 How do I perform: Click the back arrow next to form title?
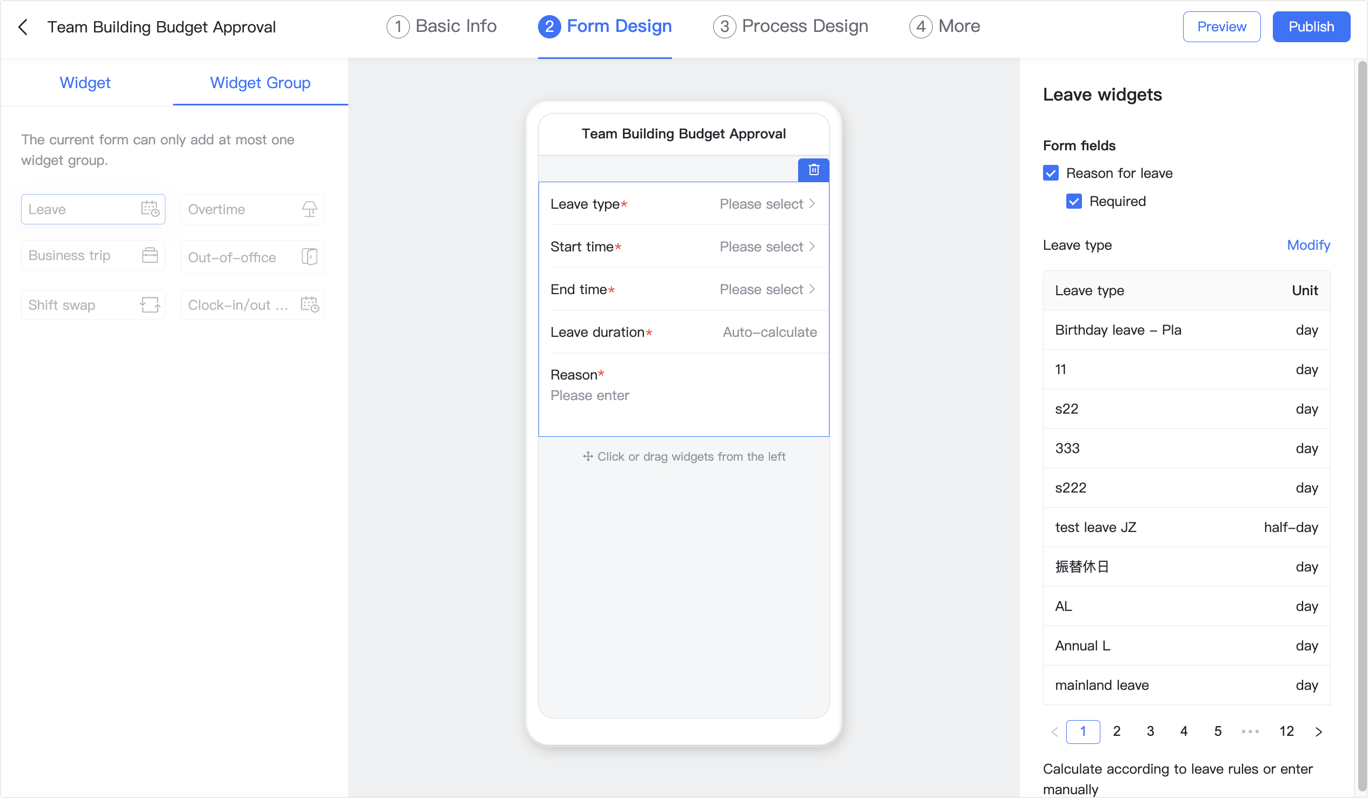[x=23, y=26]
